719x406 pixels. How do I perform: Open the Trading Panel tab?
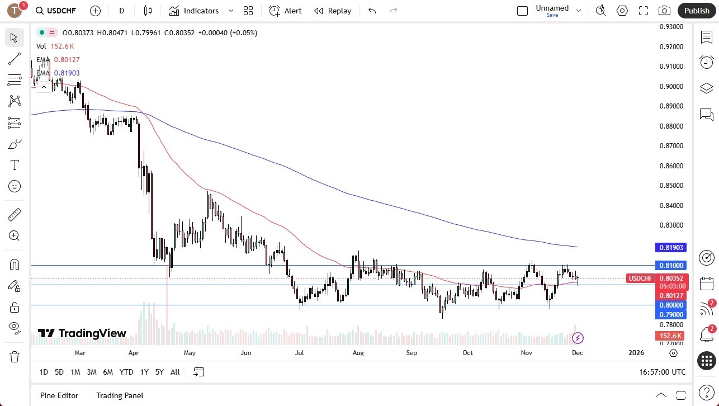(119, 395)
